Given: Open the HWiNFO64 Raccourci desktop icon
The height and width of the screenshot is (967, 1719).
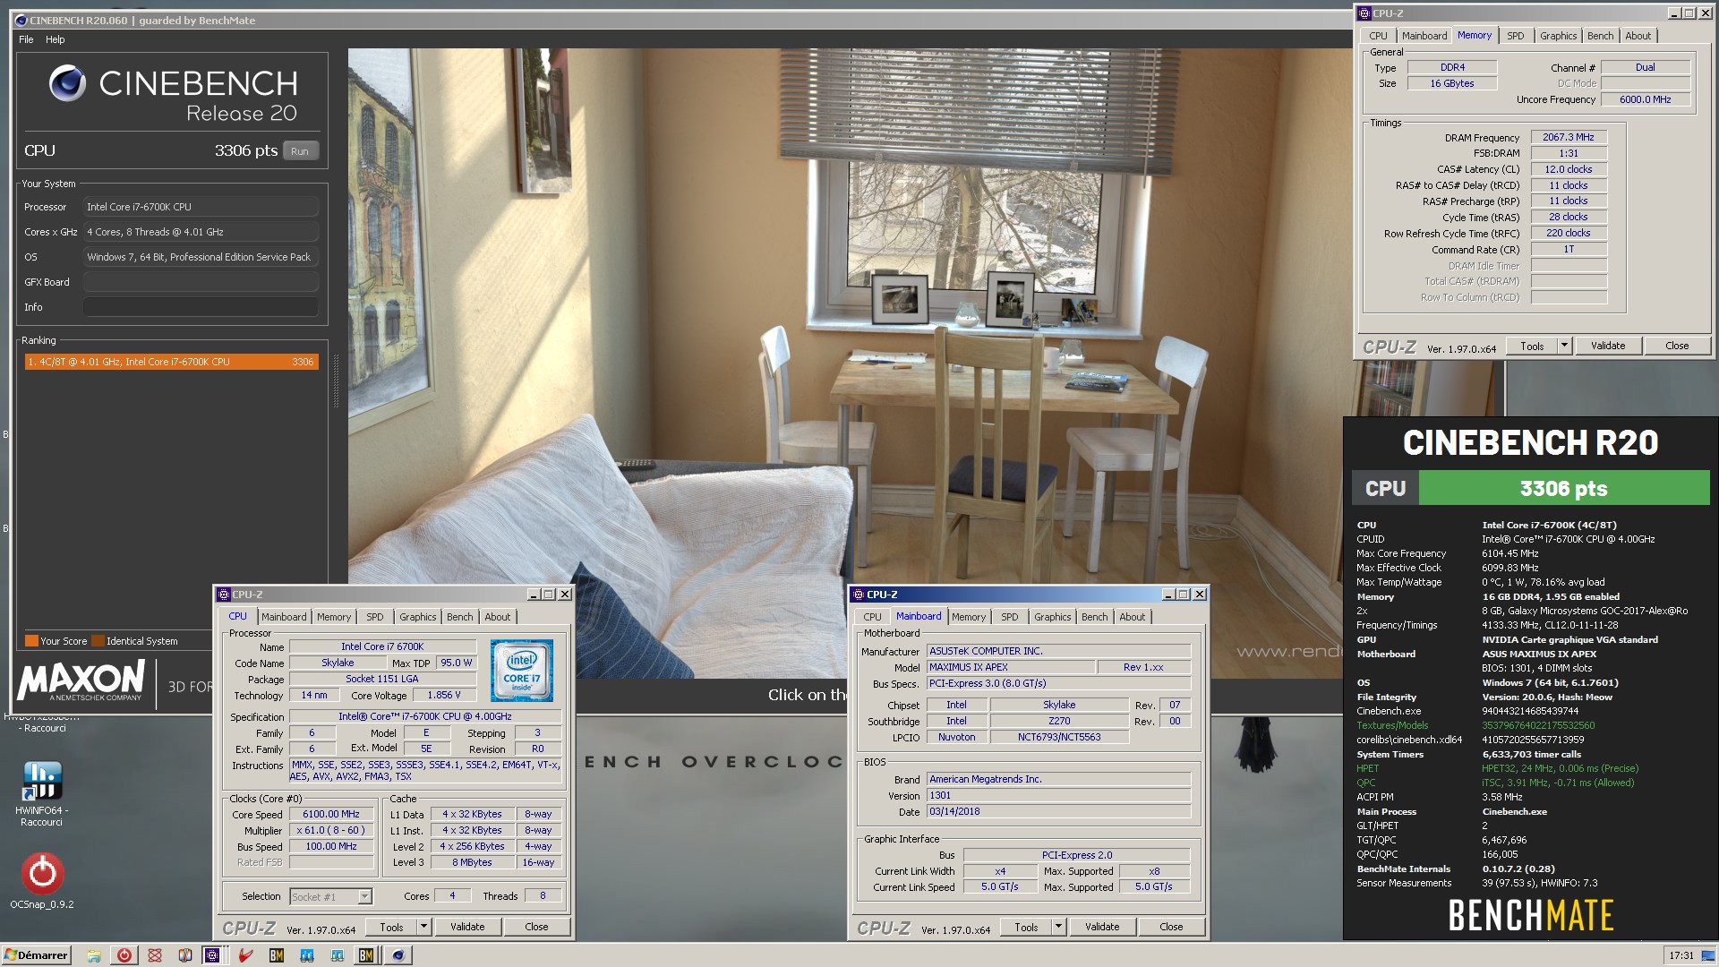Looking at the screenshot, I should 42,792.
